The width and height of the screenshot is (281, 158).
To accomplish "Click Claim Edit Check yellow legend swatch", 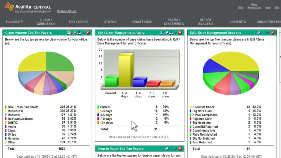I will point(191,107).
